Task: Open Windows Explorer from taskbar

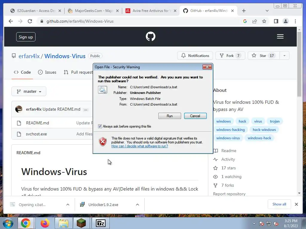Action: 64,223
